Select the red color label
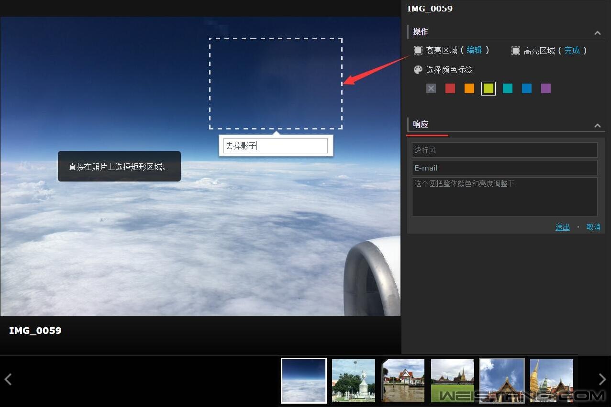 click(x=450, y=88)
